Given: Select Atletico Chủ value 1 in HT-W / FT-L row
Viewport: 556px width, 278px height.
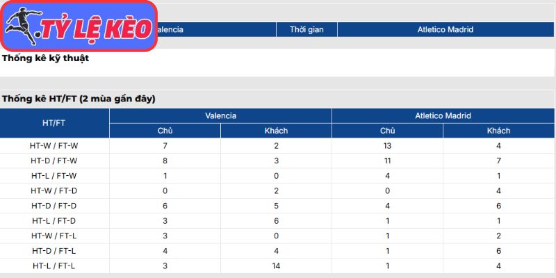Looking at the screenshot, I should [x=387, y=236].
